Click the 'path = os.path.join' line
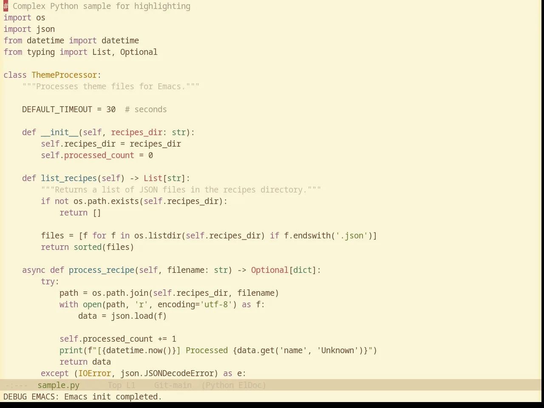 point(169,293)
